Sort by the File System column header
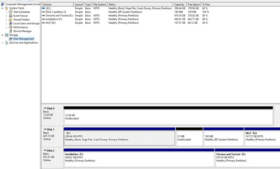 coord(100,4)
